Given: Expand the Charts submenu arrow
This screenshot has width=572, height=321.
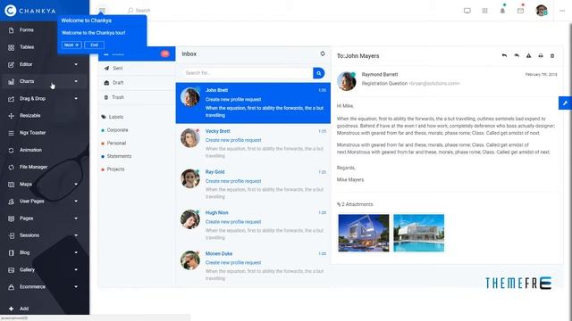Looking at the screenshot, I should click(76, 81).
